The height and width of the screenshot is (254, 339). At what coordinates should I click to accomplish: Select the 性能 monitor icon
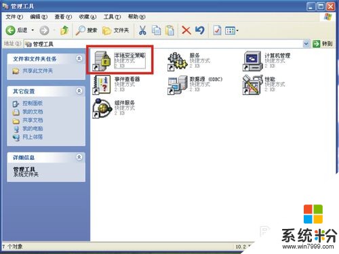[x=252, y=85]
